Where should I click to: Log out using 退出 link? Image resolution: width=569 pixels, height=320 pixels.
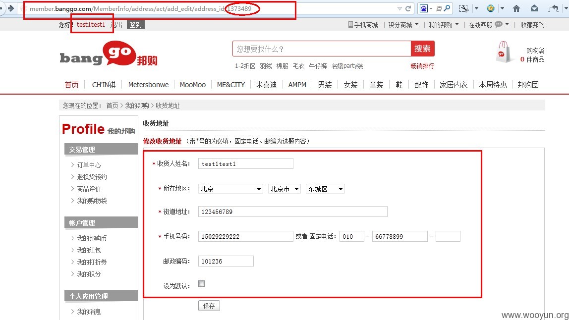coord(116,25)
